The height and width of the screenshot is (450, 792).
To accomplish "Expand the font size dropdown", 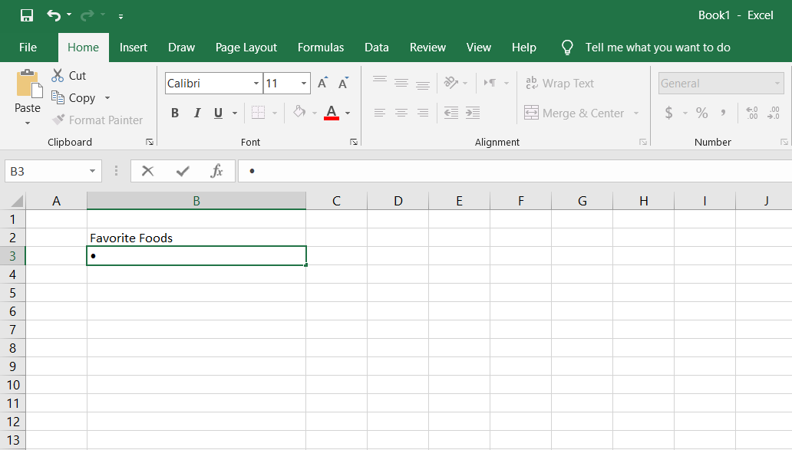I will pos(305,84).
